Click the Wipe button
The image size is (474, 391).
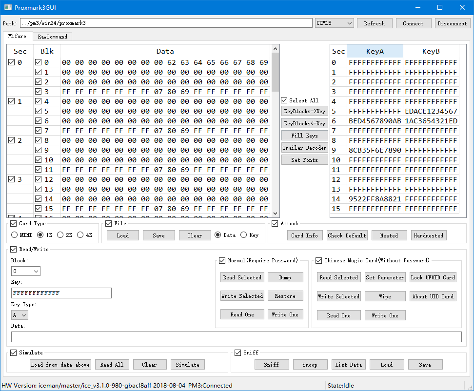click(385, 296)
